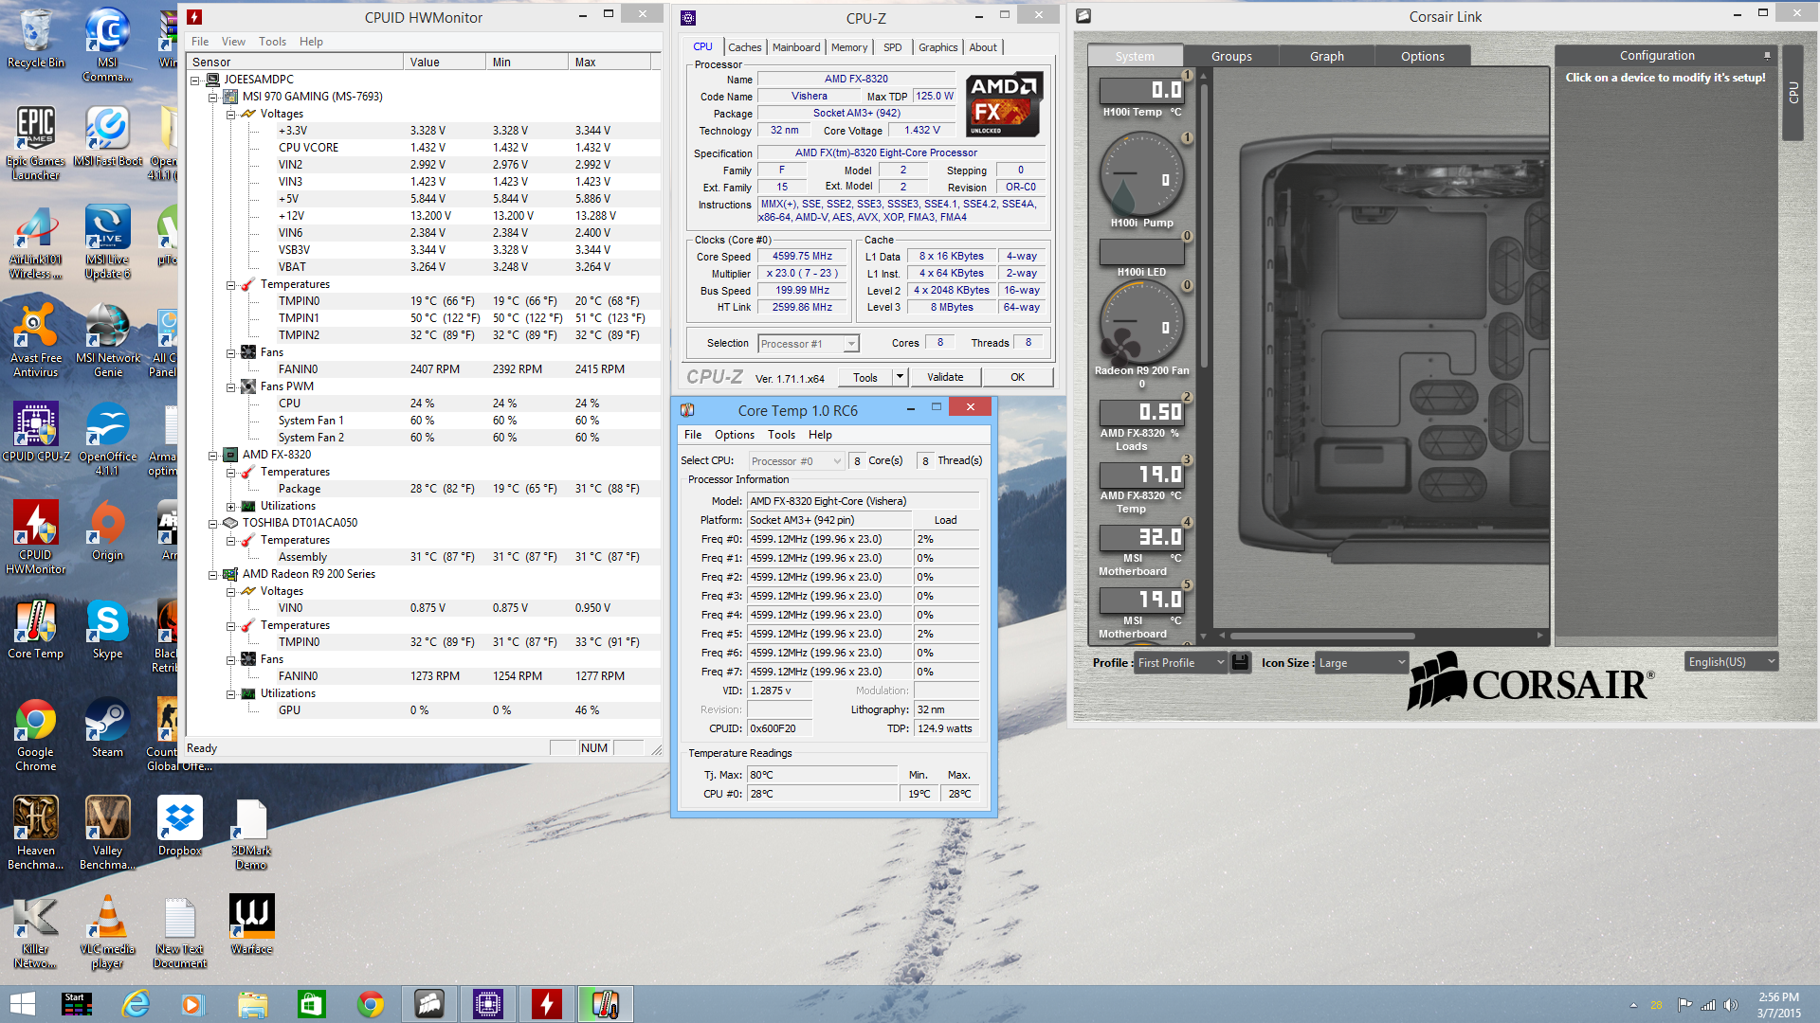
Task: Open OpenOffice 4.1.1 desktop icon
Action: (108, 439)
